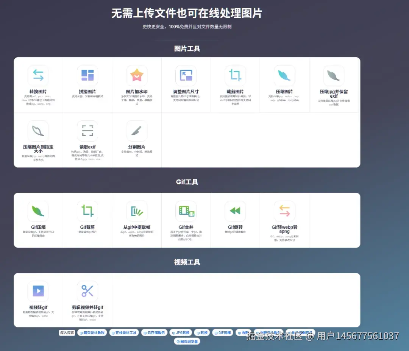
Task: Select the Gif倒转 reverse playback icon
Action: (x=235, y=211)
